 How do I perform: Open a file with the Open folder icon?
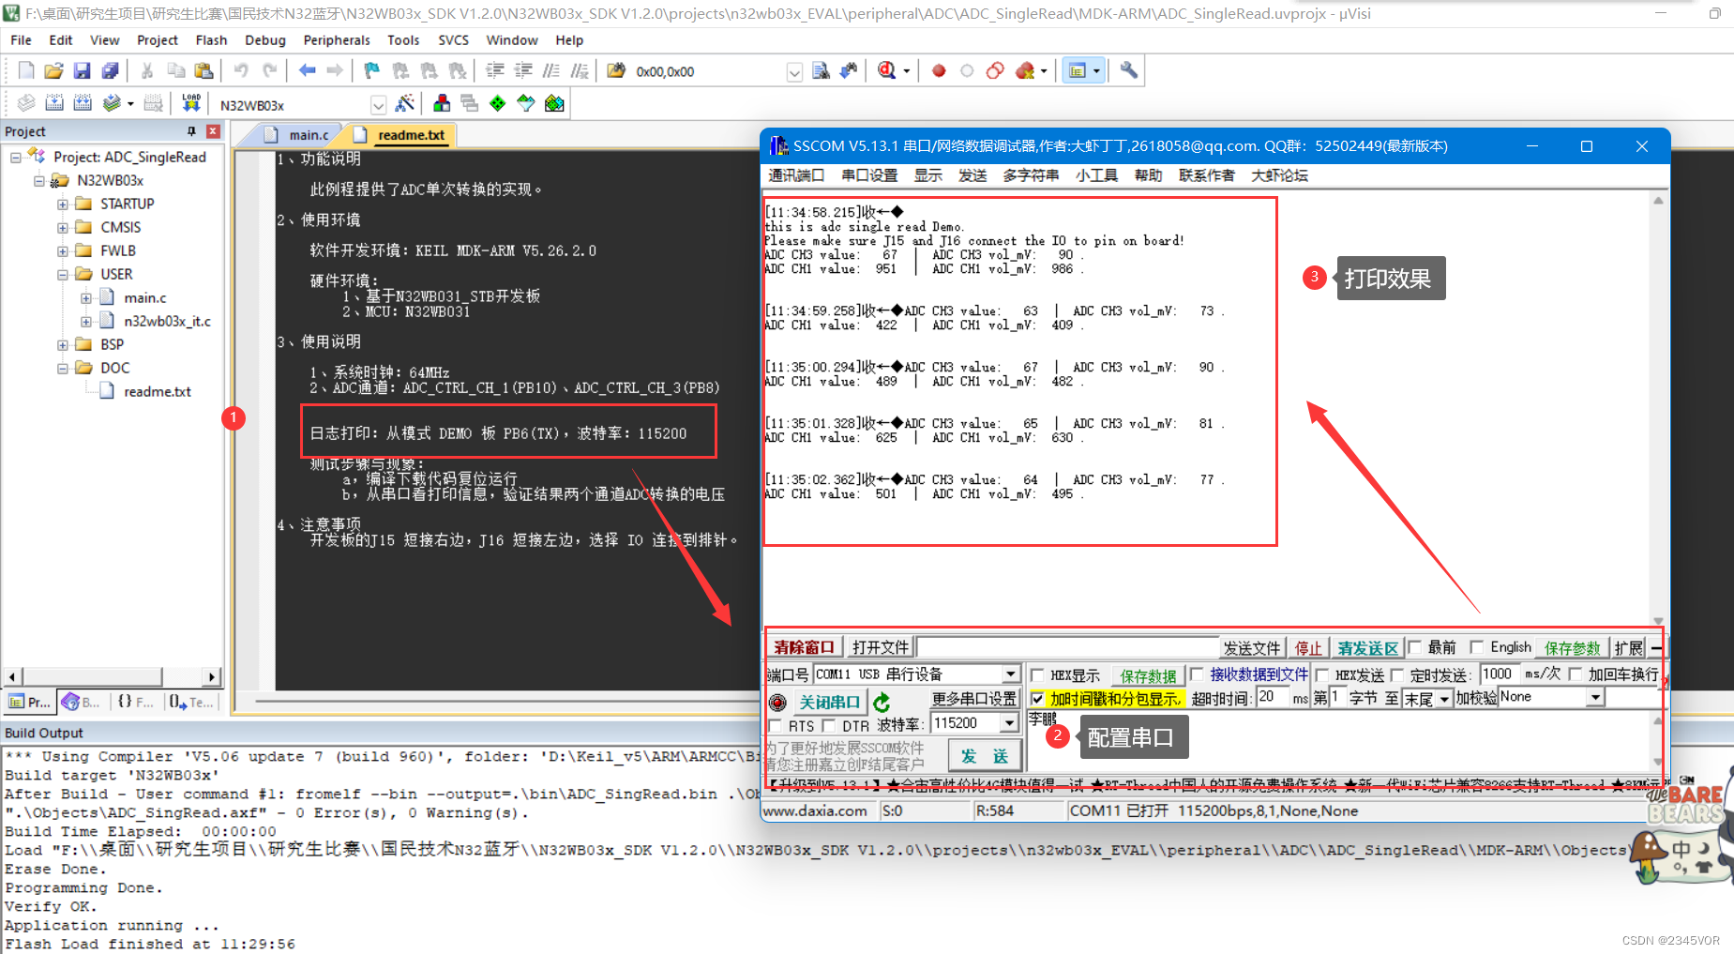(54, 70)
